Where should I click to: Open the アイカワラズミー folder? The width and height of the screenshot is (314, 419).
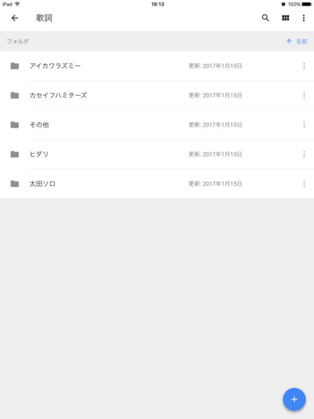point(55,66)
